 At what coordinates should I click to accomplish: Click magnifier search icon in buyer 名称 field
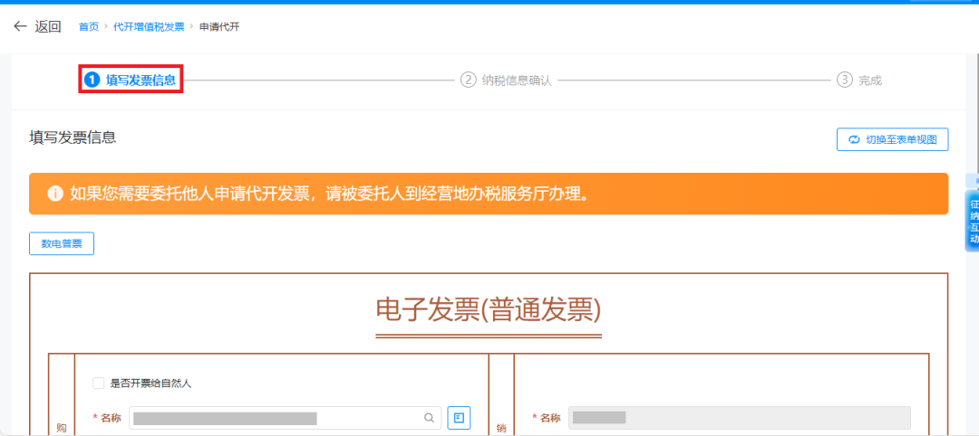(429, 418)
